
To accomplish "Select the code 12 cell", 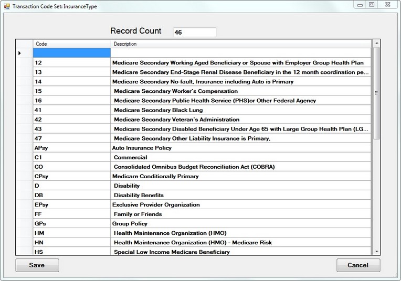I will [72, 62].
